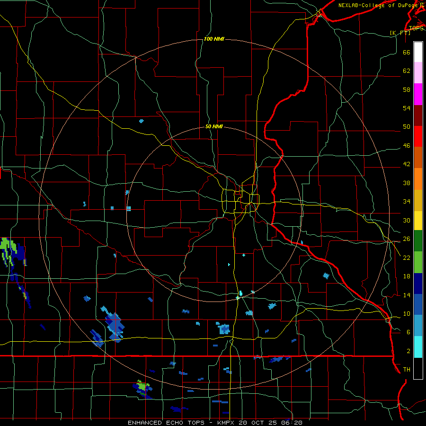Pick the navy blue legend swatch
This screenshot has height=426, width=426.
point(418,284)
